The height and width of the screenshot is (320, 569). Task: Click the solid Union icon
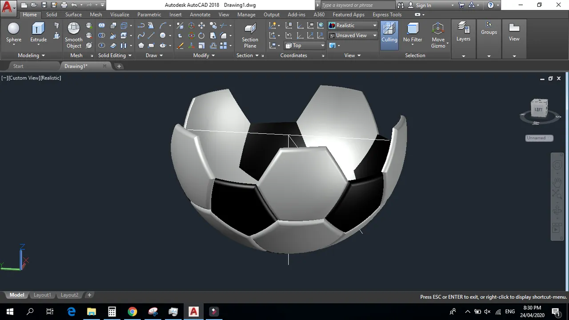pyautogui.click(x=102, y=26)
